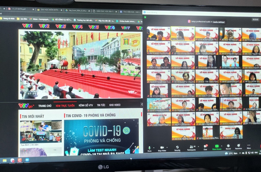Screen dimensions: 261x172
Task: Switch to the "THƯ VIỆN SGK" browser tab
Action: pos(131,12)
